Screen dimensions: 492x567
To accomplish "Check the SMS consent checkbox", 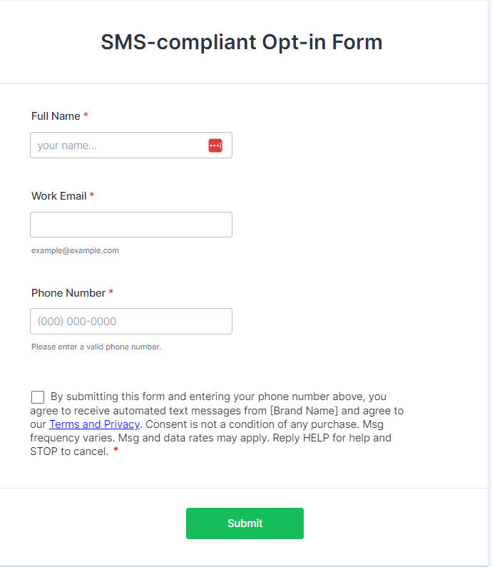I will 38,397.
